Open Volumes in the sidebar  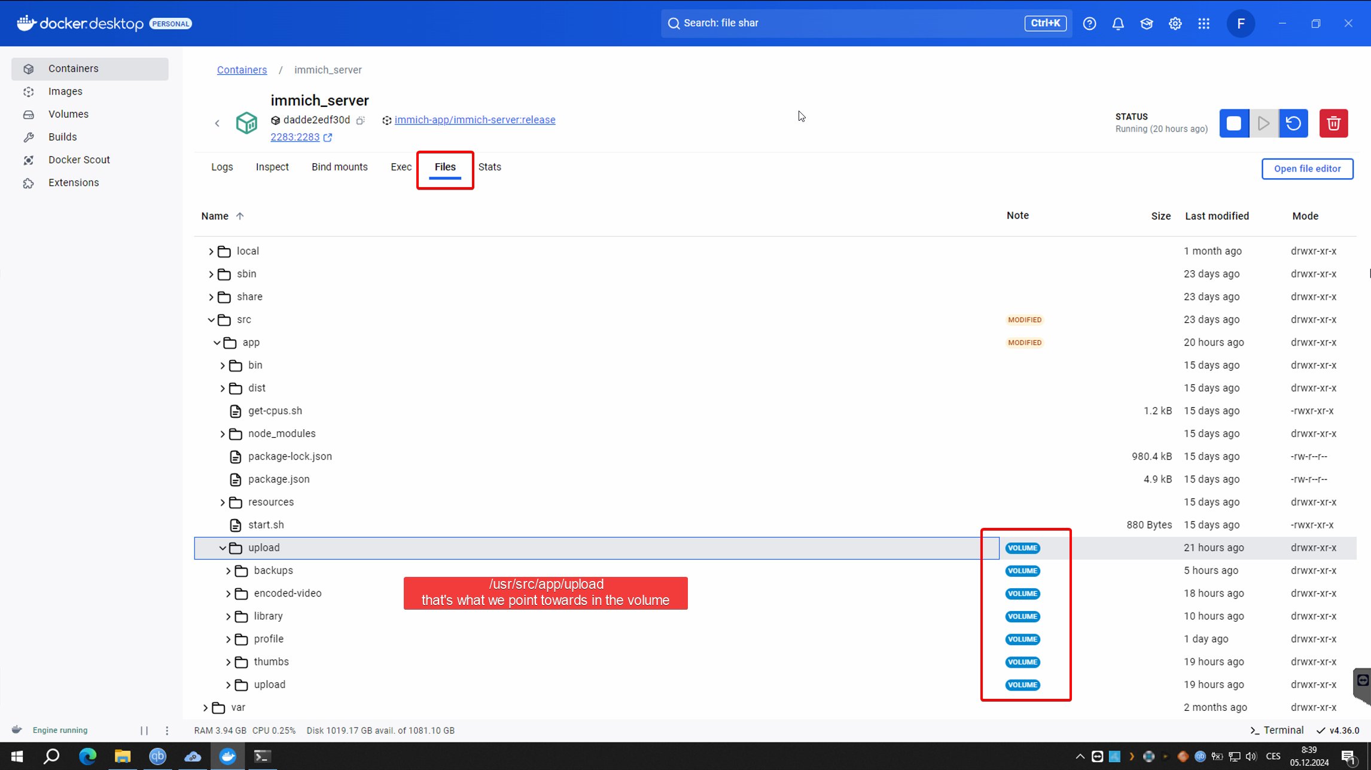pyautogui.click(x=68, y=114)
